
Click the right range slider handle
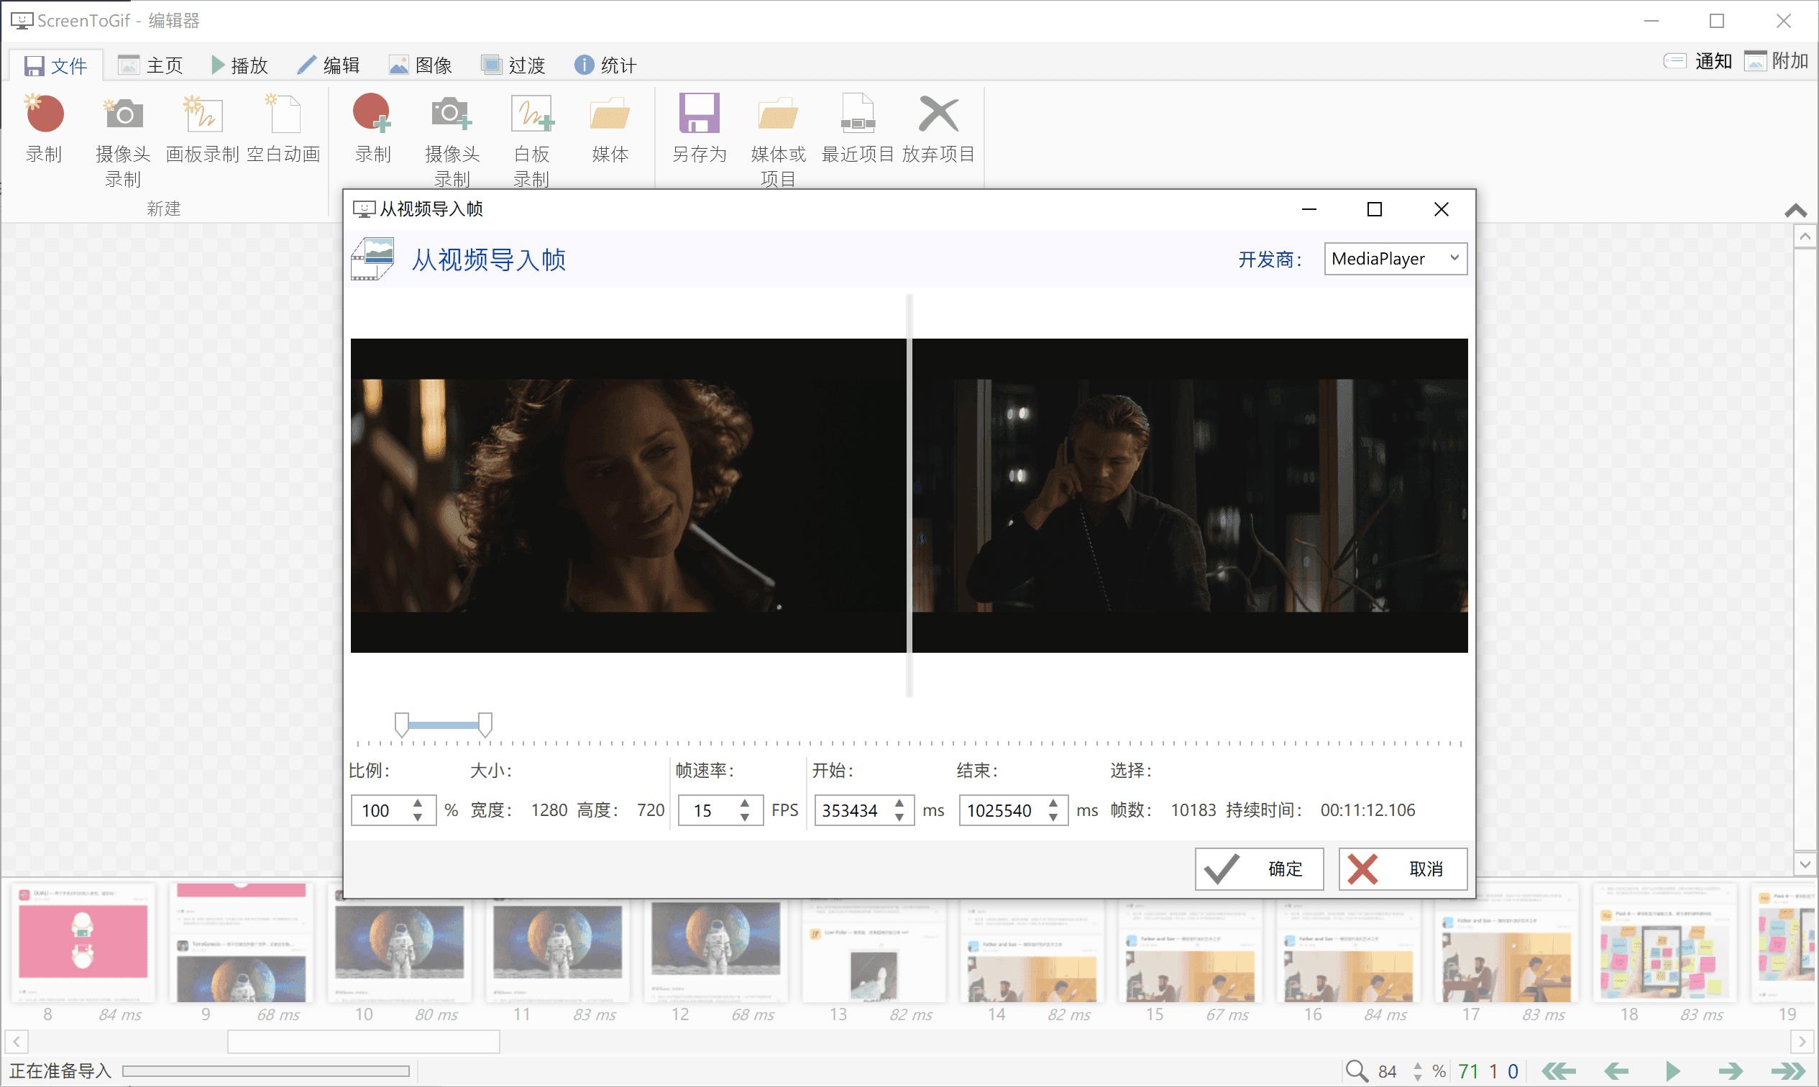[x=485, y=725]
